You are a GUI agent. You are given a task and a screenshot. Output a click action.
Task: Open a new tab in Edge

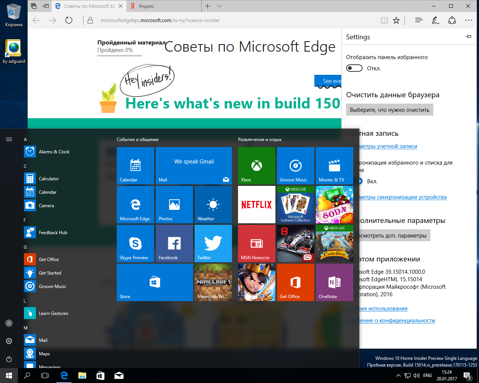point(208,6)
